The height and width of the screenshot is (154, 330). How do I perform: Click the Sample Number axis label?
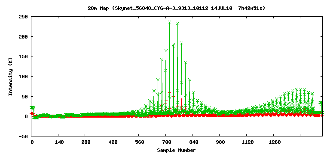coord(176,150)
